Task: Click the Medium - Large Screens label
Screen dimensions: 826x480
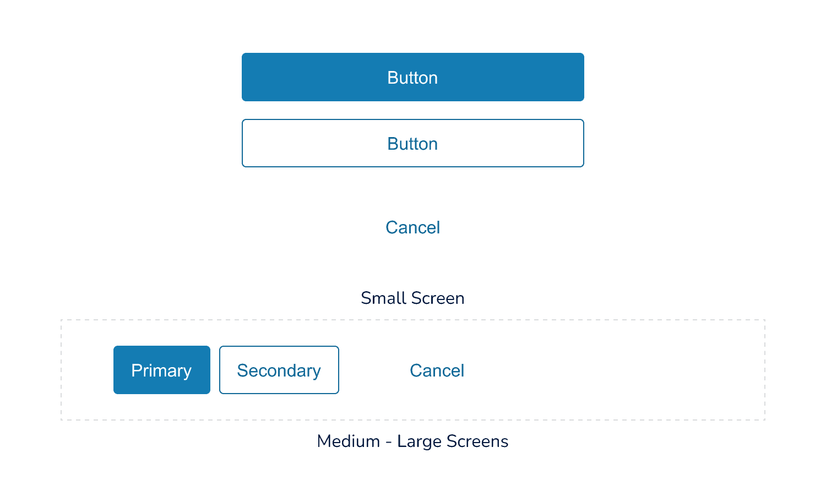Action: pos(412,441)
